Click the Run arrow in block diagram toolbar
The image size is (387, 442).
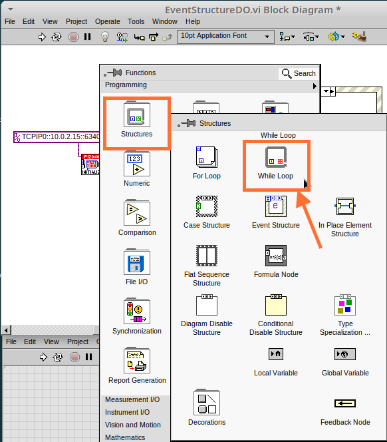[x=43, y=37]
